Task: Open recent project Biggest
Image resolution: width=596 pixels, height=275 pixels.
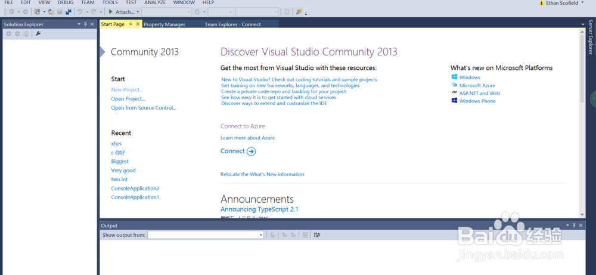Action: 120,162
